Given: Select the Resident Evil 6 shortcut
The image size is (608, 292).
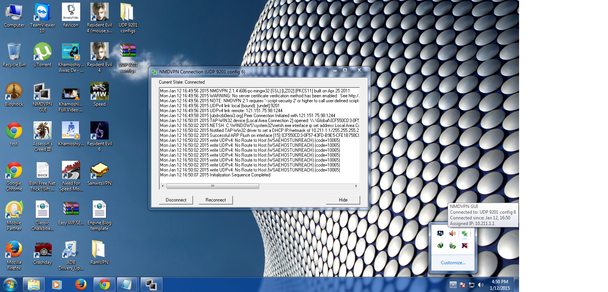Looking at the screenshot, I should coord(99,136).
